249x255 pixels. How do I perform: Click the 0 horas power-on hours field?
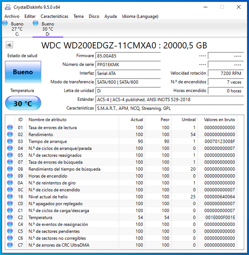click(x=226, y=91)
